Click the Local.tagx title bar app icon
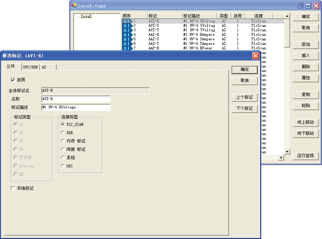The width and height of the screenshot is (322, 239). coord(74,6)
